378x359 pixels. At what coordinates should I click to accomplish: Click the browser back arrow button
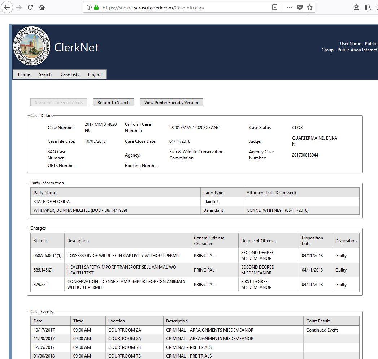[7, 7]
